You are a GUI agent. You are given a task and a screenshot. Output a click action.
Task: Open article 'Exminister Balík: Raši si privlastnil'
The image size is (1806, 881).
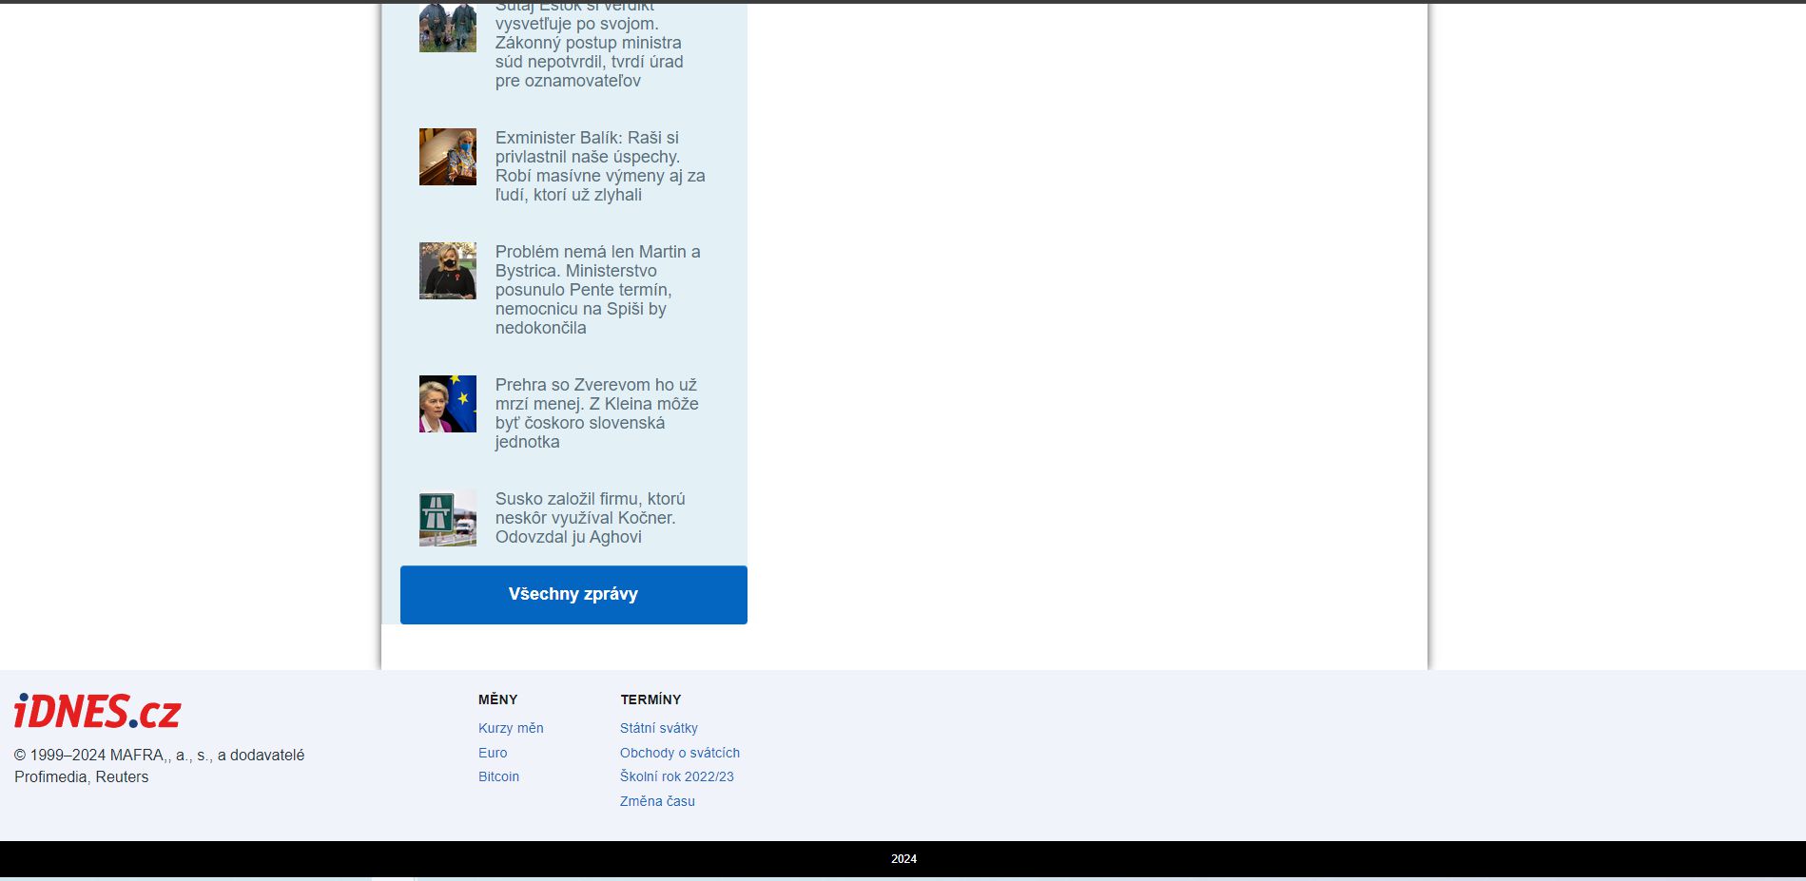[x=600, y=166]
